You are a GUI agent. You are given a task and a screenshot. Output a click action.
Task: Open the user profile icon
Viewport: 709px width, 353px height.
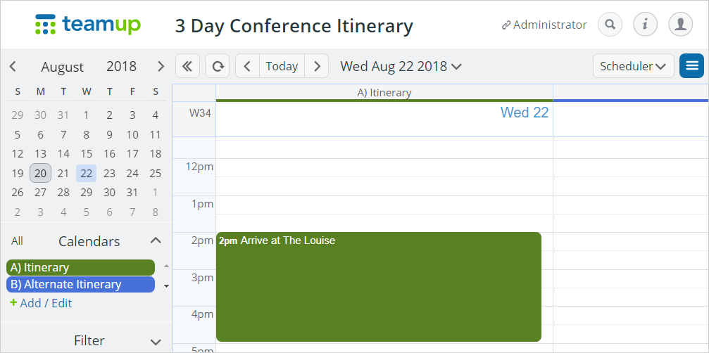click(681, 25)
